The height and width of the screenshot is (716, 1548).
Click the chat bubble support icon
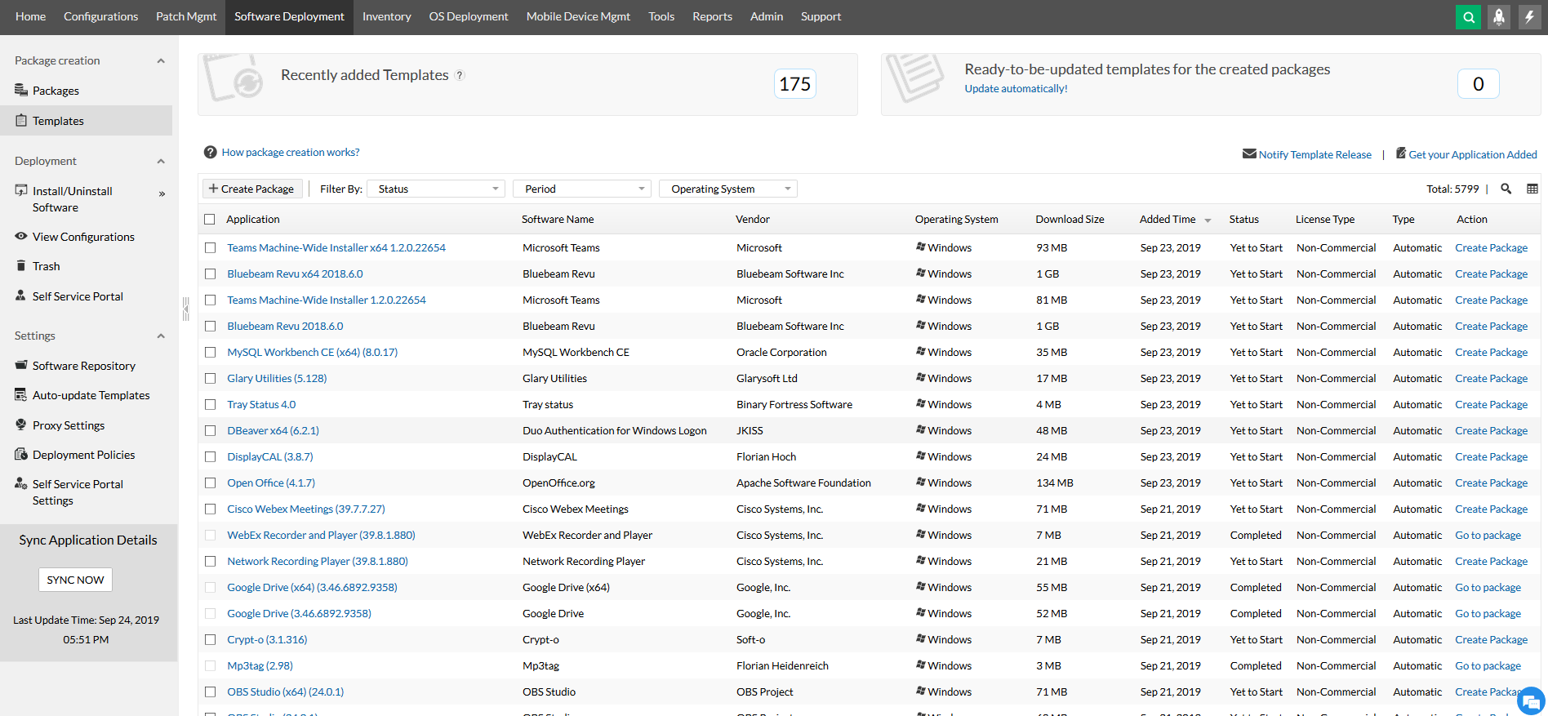pos(1530,700)
